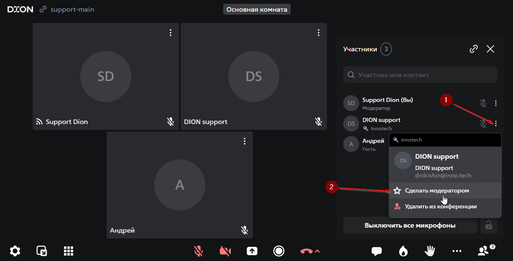Screen dimensions: 513x261
Task: Toggle the camera on or off
Action: point(225,251)
